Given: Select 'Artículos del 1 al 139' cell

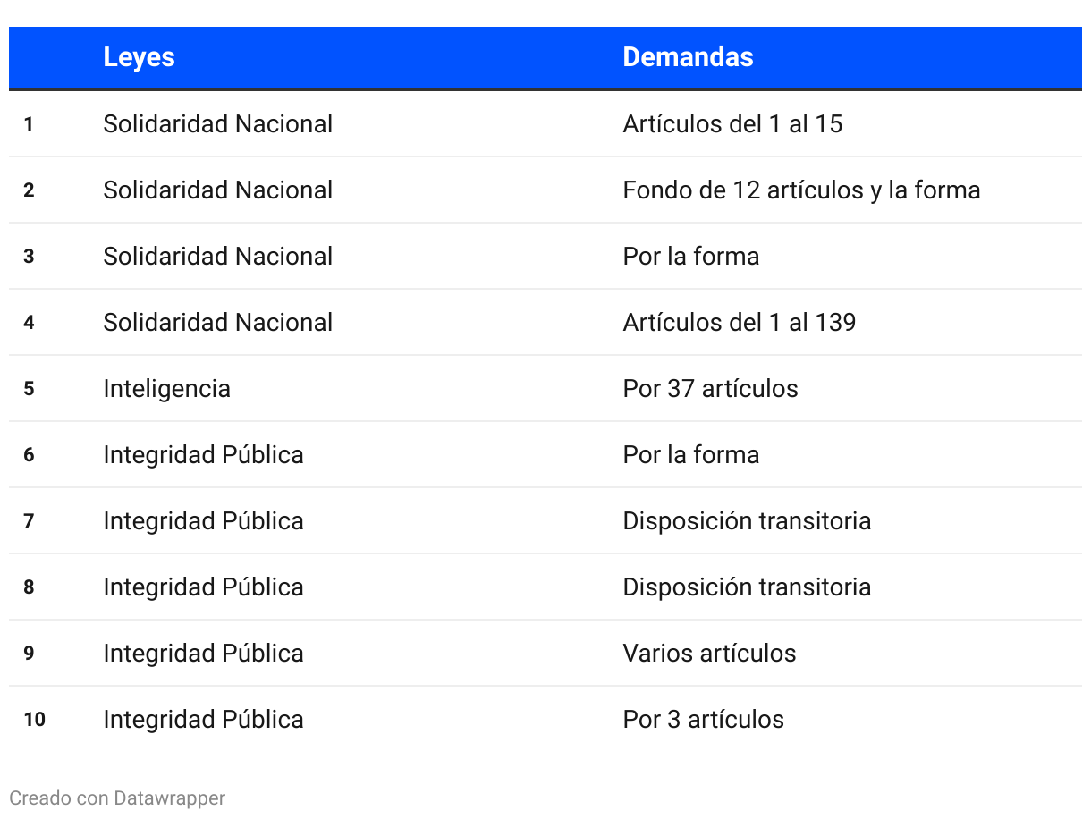Looking at the screenshot, I should click(x=739, y=322).
